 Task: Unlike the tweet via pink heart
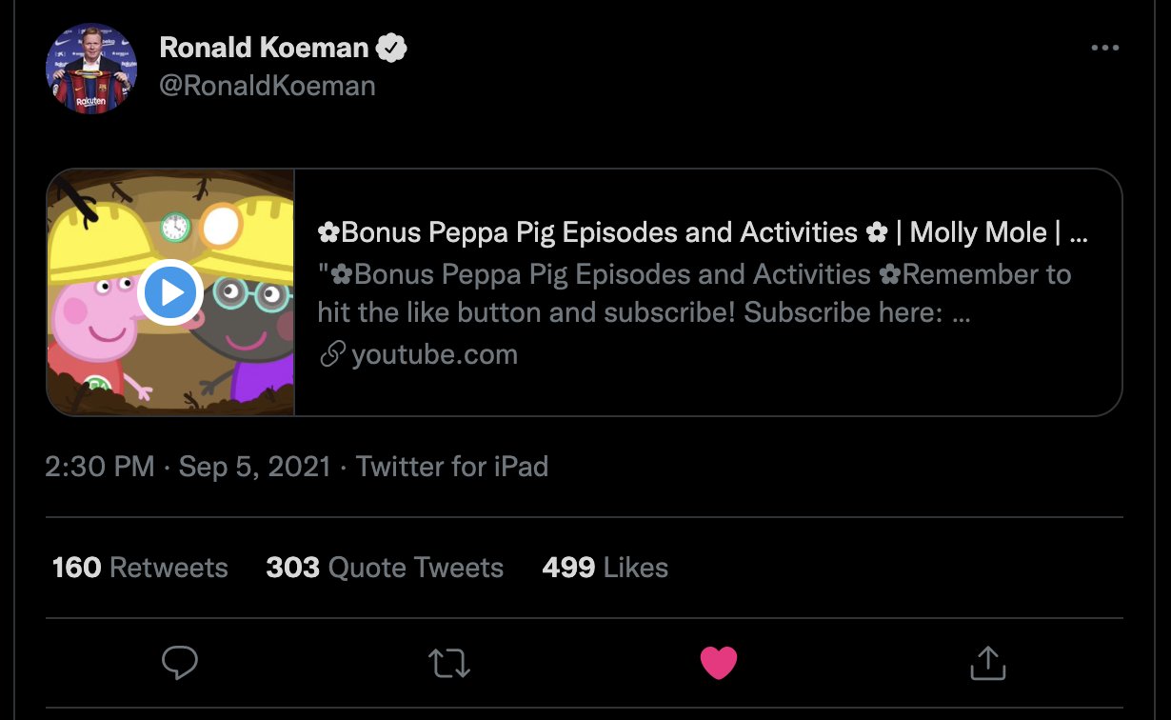tap(719, 662)
